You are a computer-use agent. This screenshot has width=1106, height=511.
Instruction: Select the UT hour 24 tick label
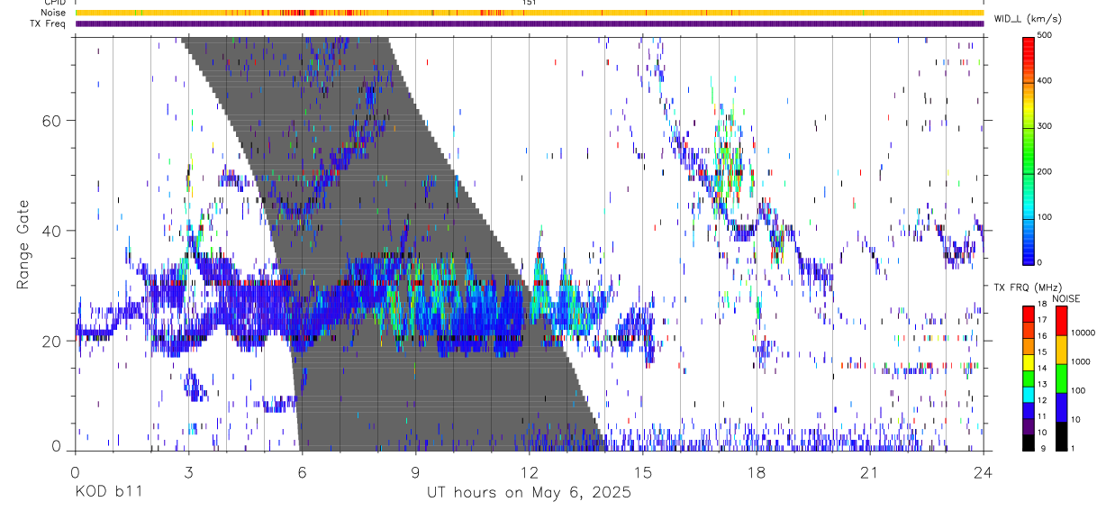coord(983,472)
